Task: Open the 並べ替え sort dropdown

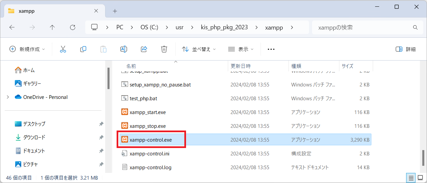Action: click(x=199, y=49)
